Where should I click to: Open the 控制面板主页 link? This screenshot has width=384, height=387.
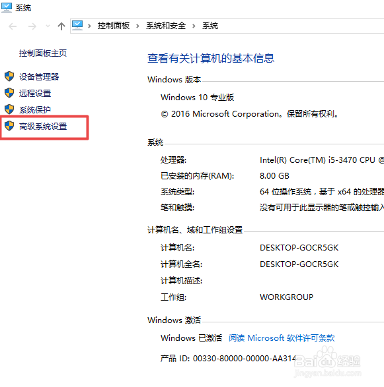[43, 53]
